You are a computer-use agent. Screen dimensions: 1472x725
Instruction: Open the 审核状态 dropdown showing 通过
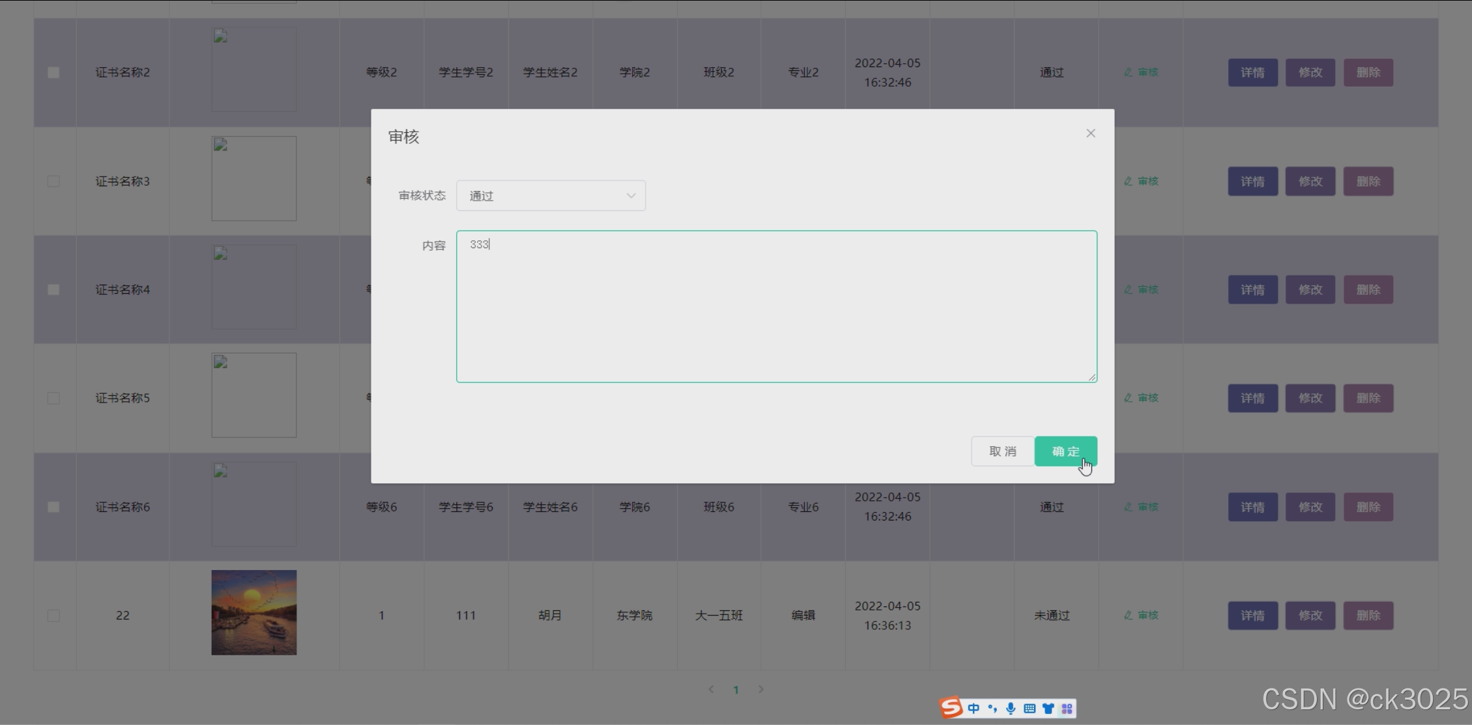pos(551,195)
